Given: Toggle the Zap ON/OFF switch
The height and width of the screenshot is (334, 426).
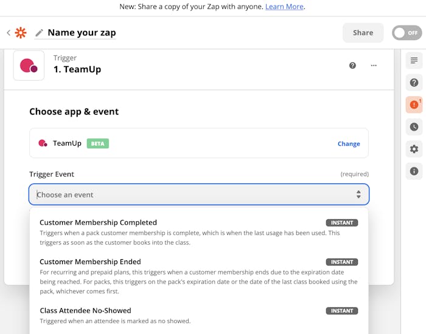Looking at the screenshot, I should click(x=407, y=33).
